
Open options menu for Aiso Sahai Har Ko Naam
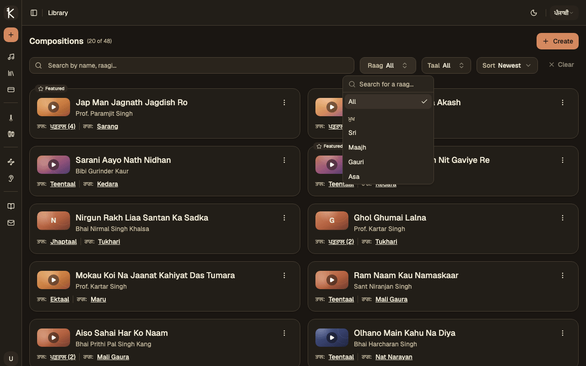click(x=284, y=333)
